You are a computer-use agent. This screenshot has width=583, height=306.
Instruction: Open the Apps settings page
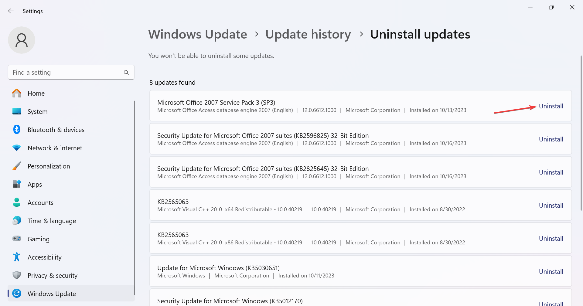click(35, 185)
